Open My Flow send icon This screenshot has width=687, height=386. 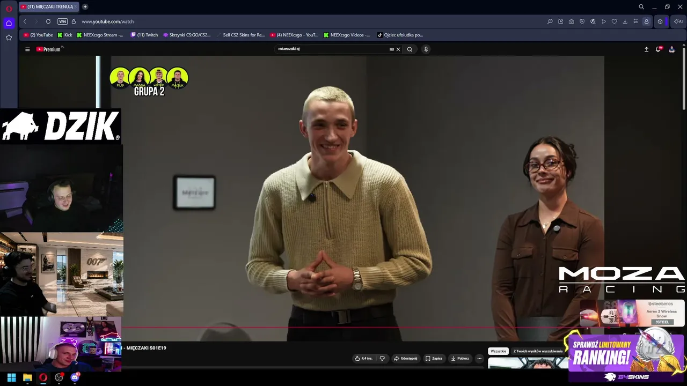pyautogui.click(x=604, y=21)
